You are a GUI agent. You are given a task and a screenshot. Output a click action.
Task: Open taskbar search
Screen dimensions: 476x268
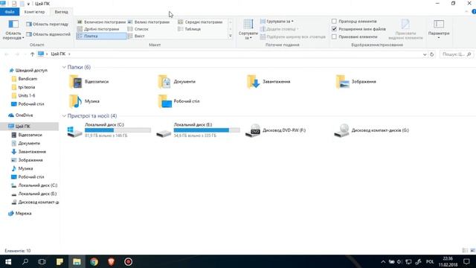point(25,261)
